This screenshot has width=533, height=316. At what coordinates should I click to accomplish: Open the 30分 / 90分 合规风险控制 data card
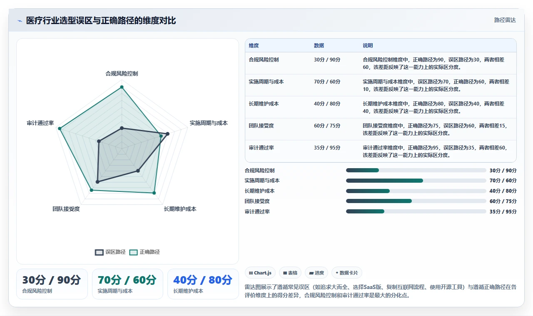click(52, 284)
